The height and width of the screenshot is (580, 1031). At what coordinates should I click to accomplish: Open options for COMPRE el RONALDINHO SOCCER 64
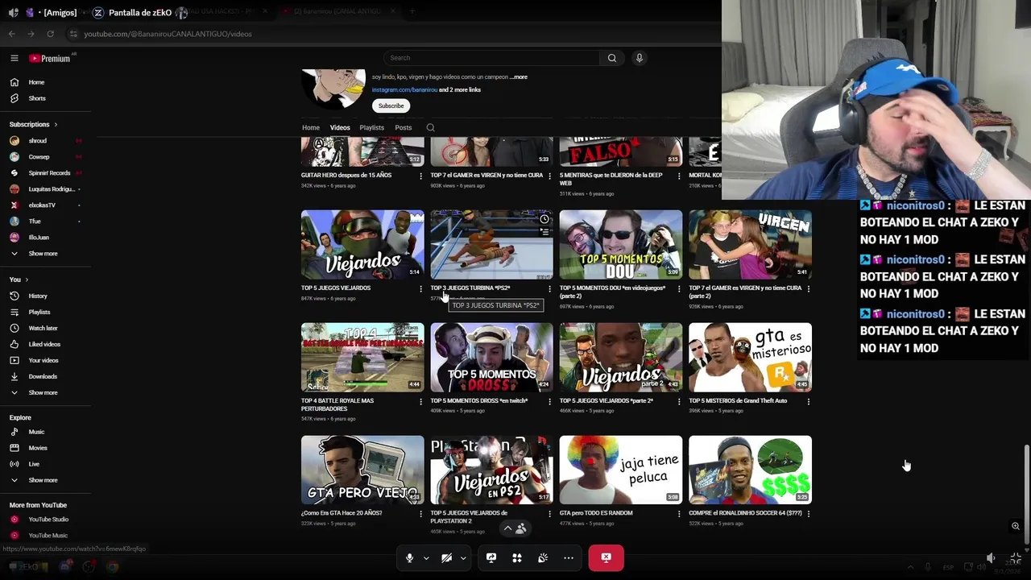(807, 514)
